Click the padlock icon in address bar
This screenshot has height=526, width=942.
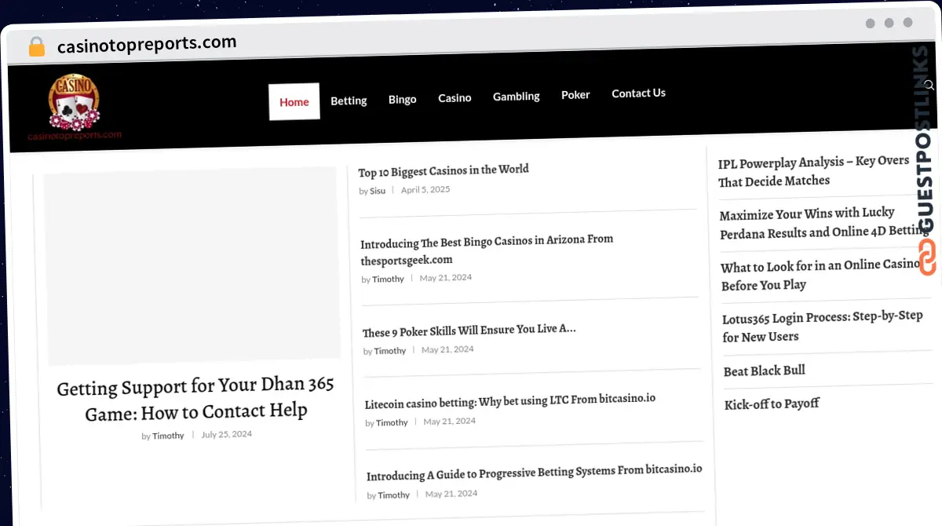coord(37,46)
